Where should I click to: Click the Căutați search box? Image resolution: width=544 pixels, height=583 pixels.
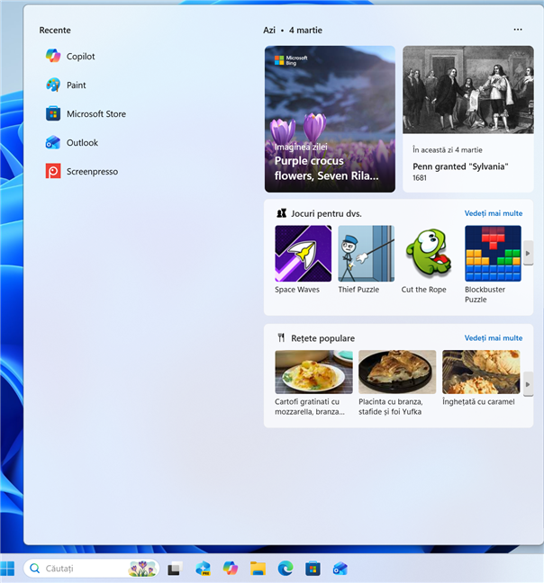tap(81, 569)
